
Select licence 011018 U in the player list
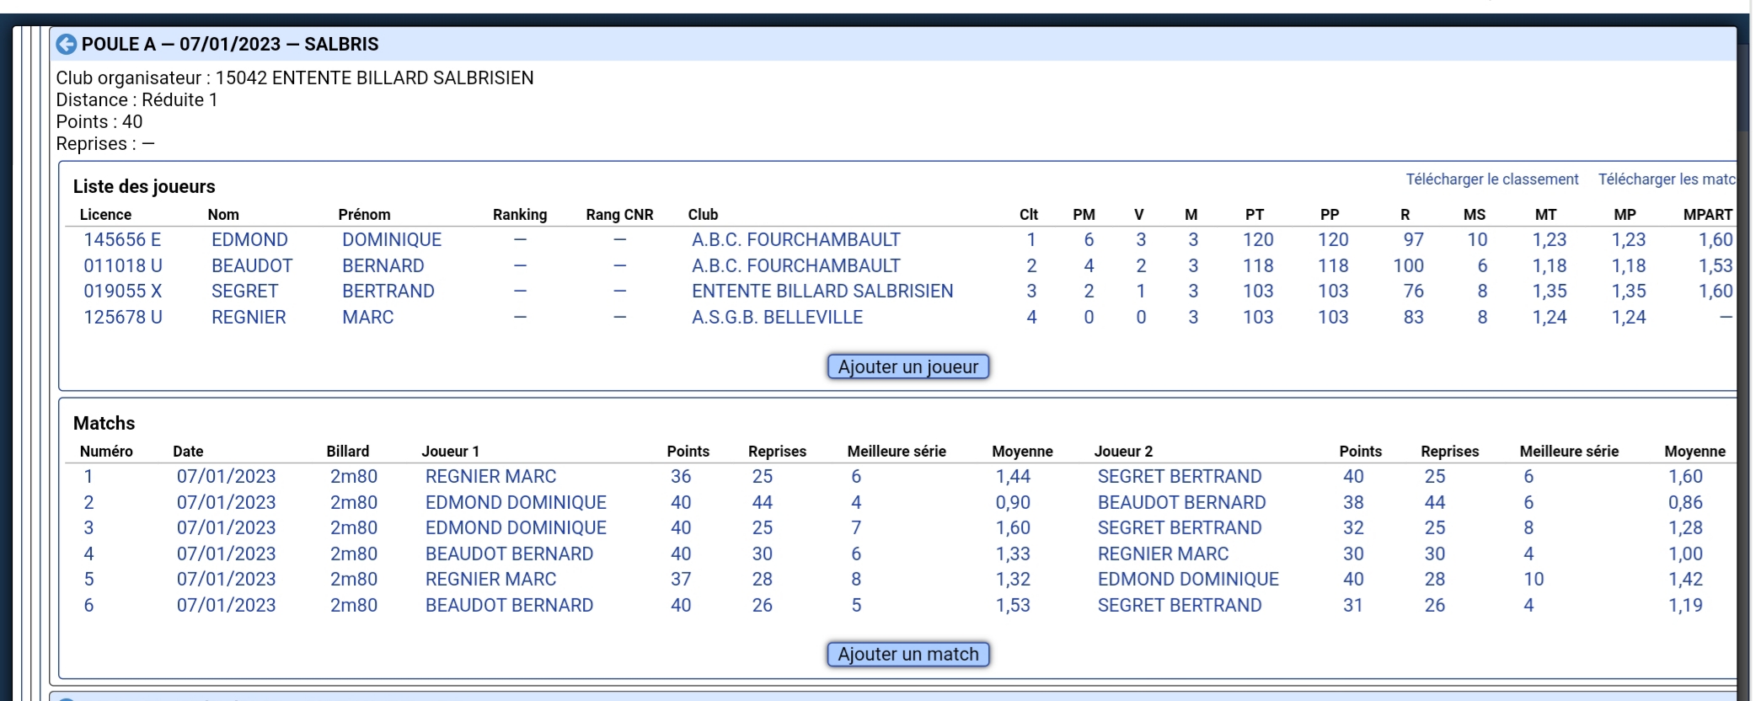(123, 266)
